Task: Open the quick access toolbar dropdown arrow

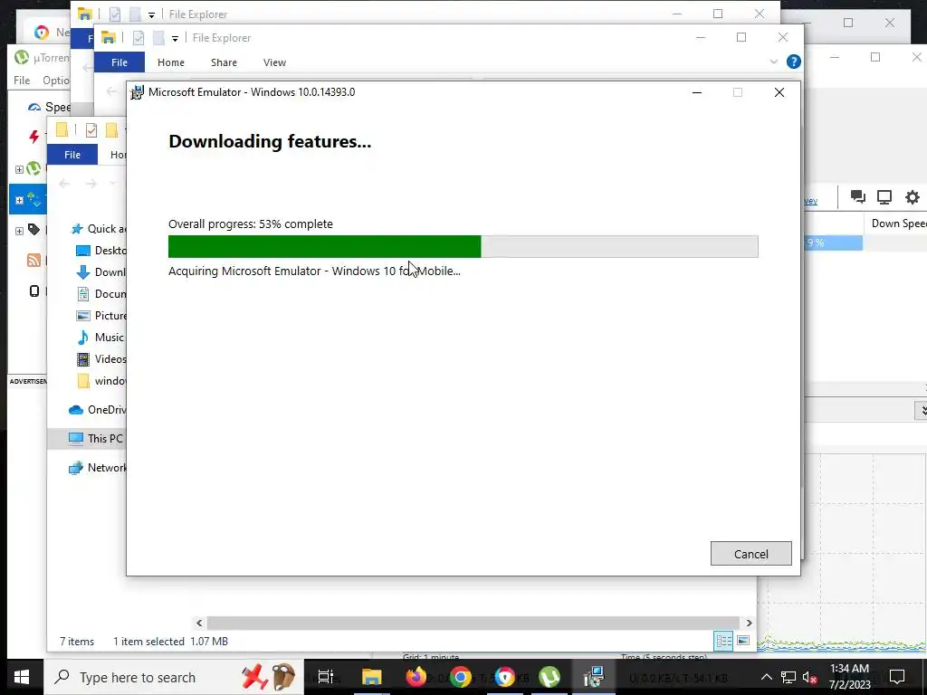Action: (175, 38)
